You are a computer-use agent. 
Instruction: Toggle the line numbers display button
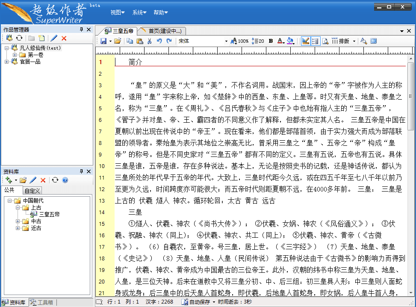point(315,41)
